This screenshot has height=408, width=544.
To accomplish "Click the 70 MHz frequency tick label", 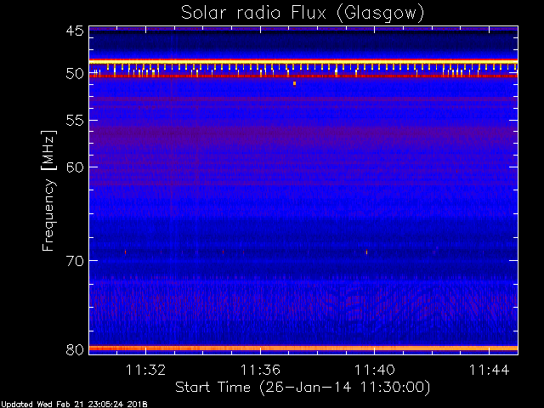I will click(75, 261).
